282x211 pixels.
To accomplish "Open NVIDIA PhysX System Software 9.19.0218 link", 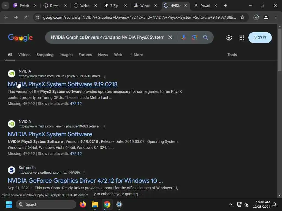I will [63, 84].
